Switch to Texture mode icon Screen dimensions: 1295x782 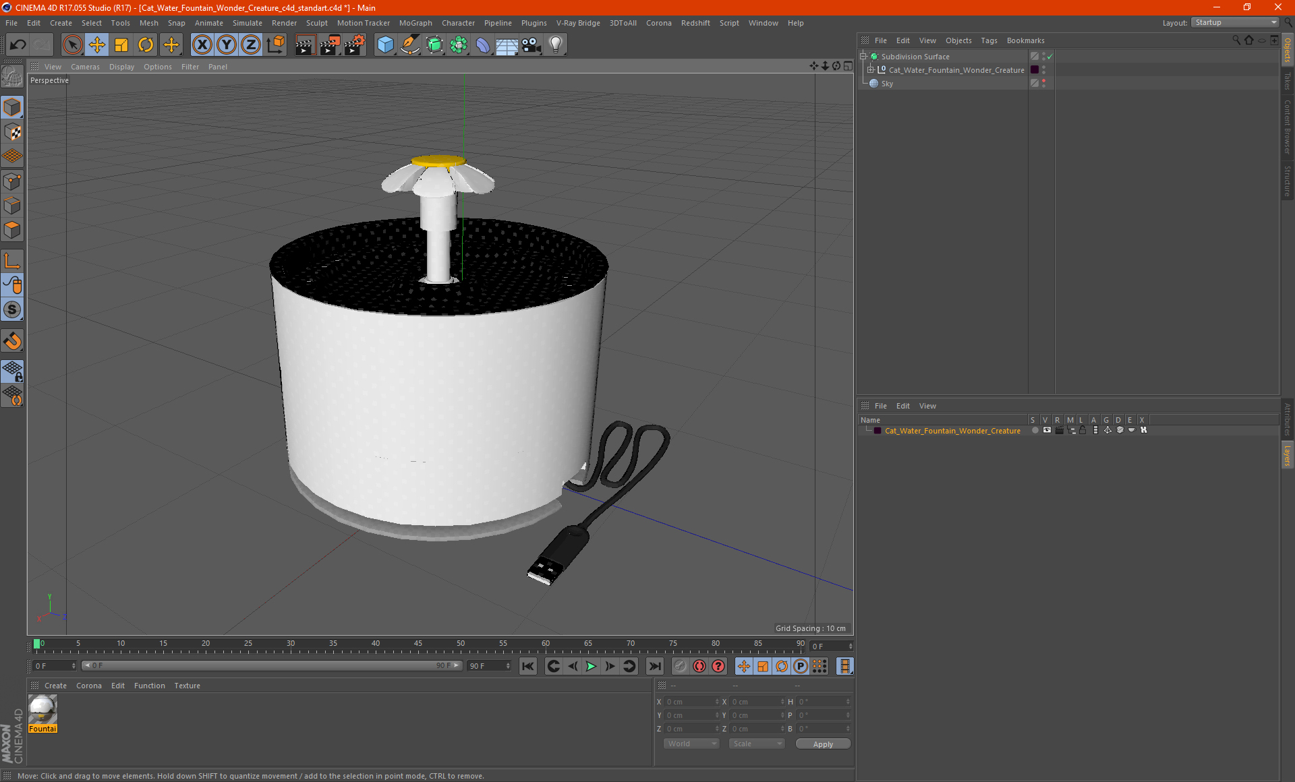12,132
